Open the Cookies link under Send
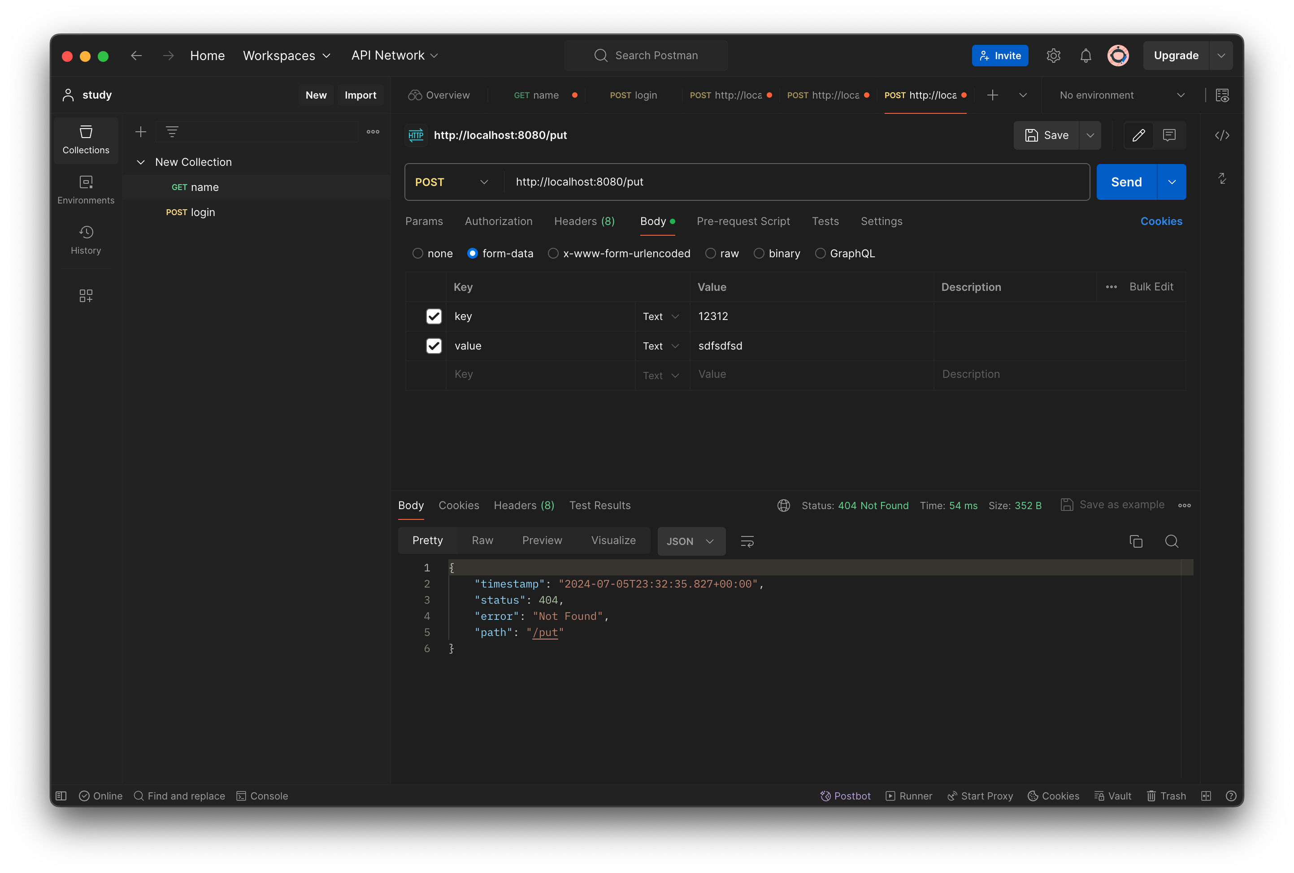 coord(1161,221)
